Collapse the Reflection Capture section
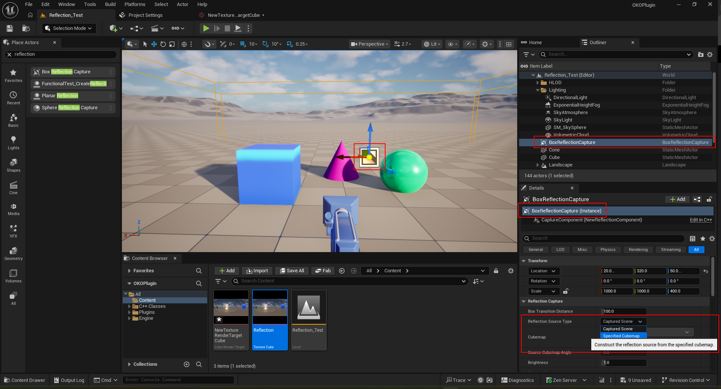 [x=524, y=301]
